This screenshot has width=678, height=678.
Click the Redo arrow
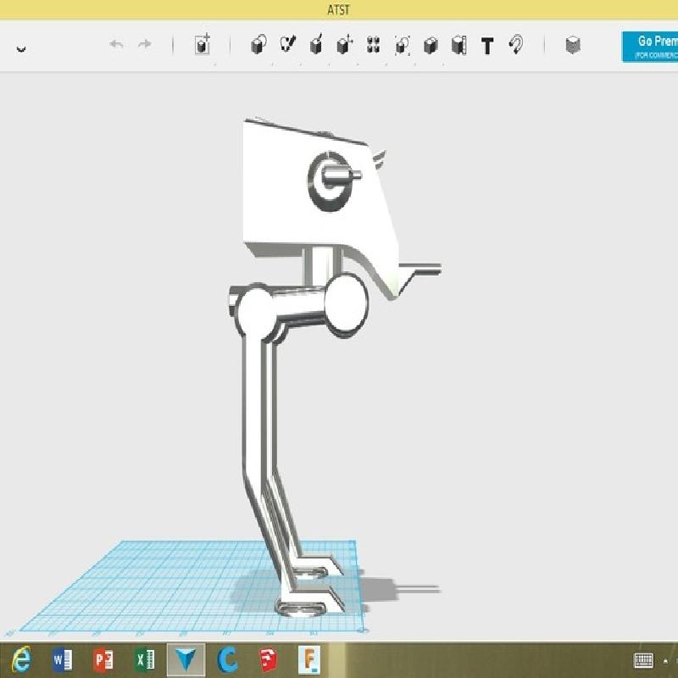click(145, 44)
